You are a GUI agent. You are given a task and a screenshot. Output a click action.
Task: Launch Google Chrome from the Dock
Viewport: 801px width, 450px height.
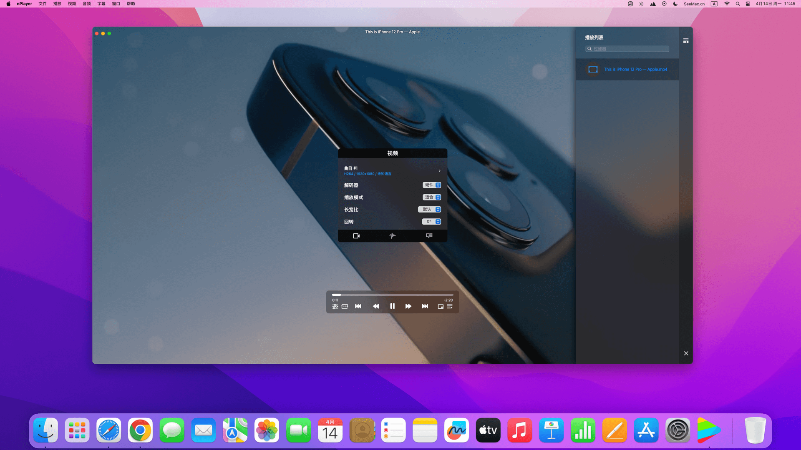140,430
